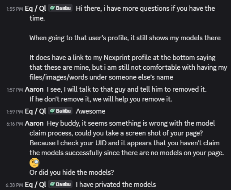Click the 6:16 PM timestamp
The width and height of the screenshot is (231, 190).
pos(15,124)
